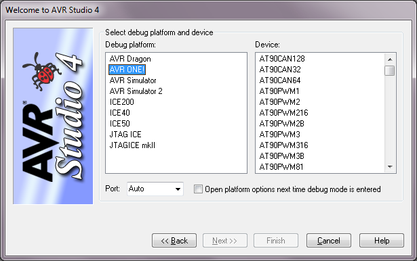This screenshot has width=417, height=261.
Task: Click the Cancel button
Action: tap(329, 241)
